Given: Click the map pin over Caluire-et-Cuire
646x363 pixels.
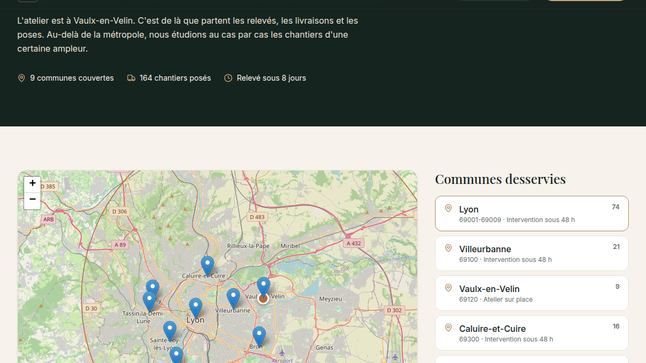Looking at the screenshot, I should [207, 266].
